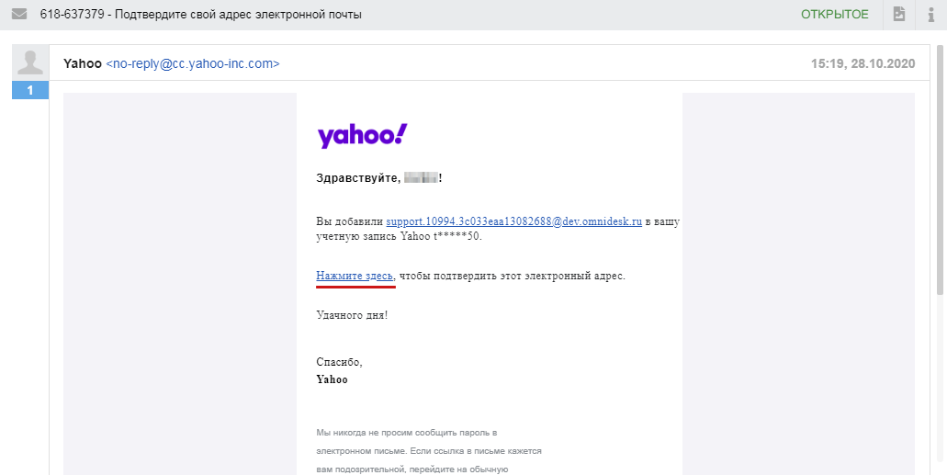Follow the 'Нажмите здесь' confirmation link
The image size is (947, 475).
(x=355, y=276)
